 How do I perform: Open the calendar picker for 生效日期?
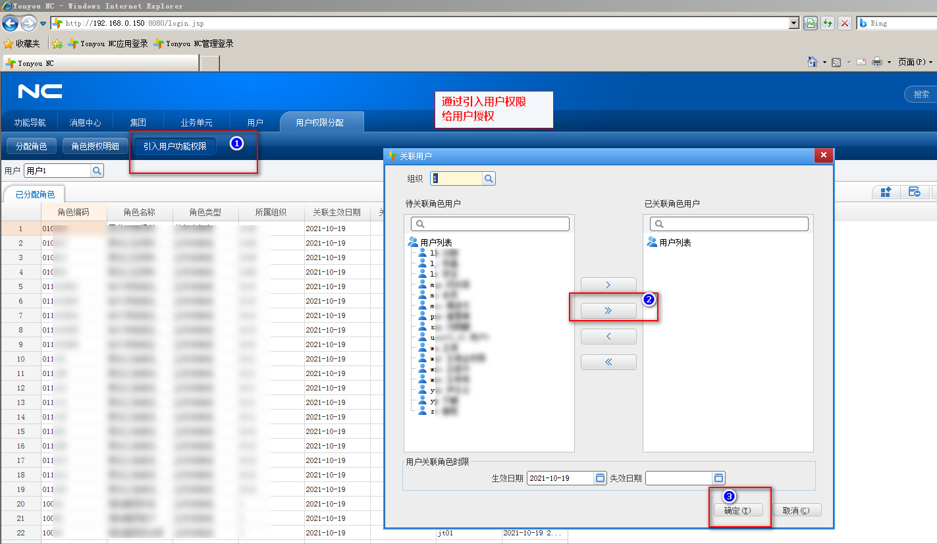(x=600, y=478)
